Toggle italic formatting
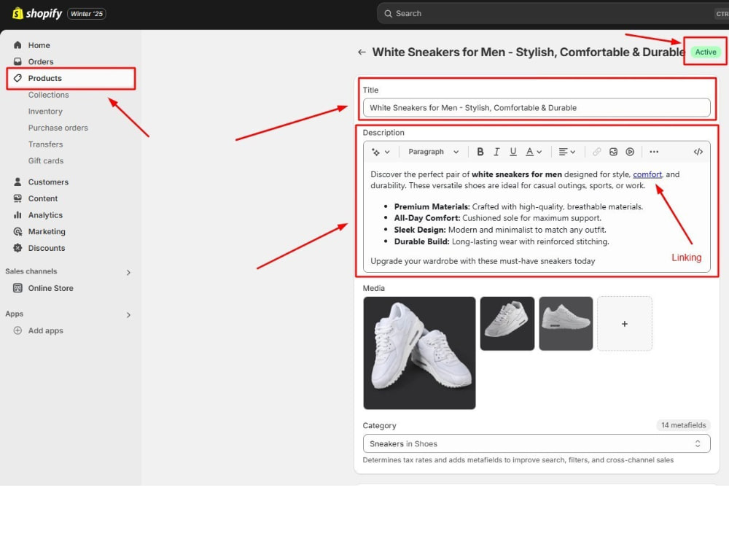This screenshot has height=547, width=729. point(496,152)
